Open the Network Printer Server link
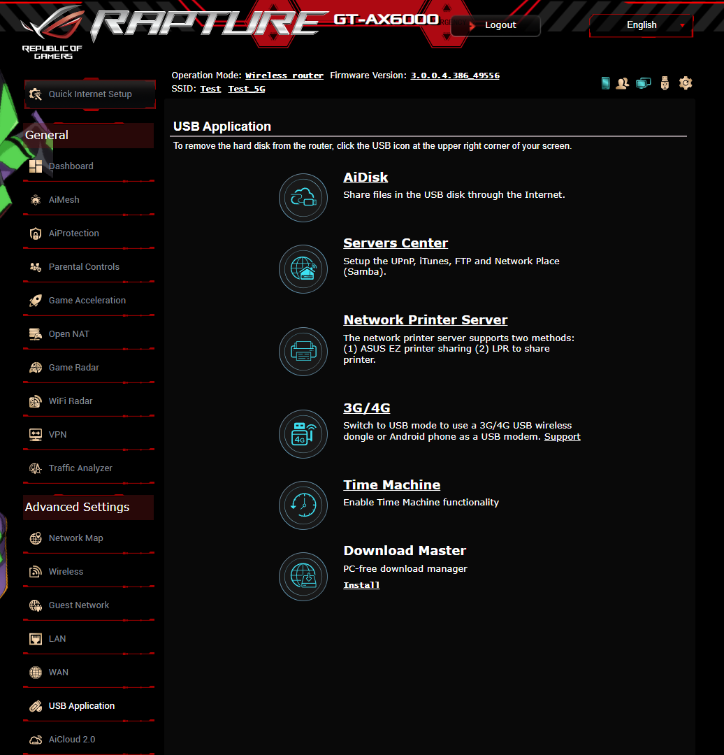 425,319
